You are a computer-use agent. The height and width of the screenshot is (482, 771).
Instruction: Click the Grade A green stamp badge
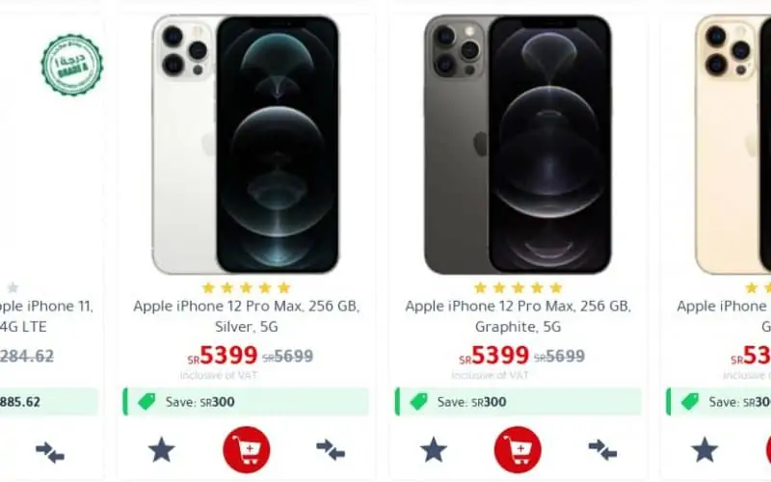pyautogui.click(x=71, y=65)
